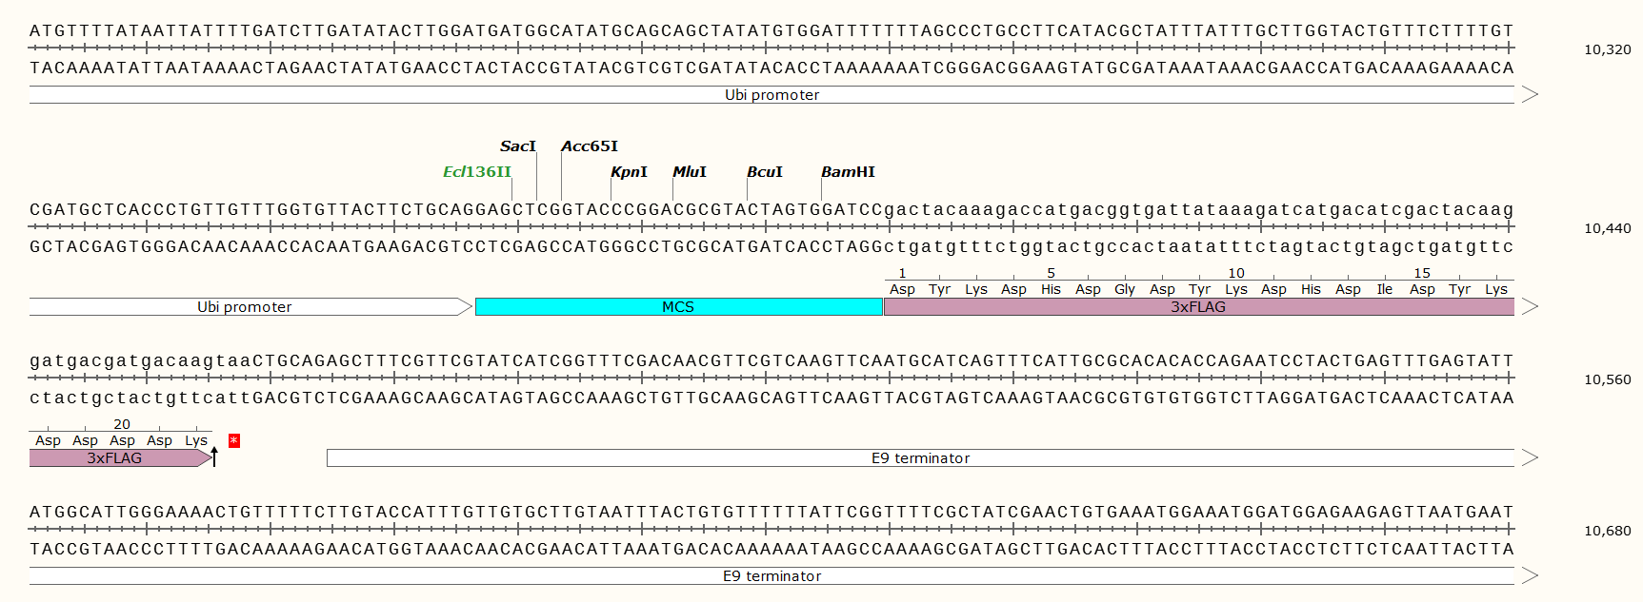The image size is (1643, 602).
Task: Click the continuation arrowhead of top Ubi promoter
Action: click(x=1530, y=94)
